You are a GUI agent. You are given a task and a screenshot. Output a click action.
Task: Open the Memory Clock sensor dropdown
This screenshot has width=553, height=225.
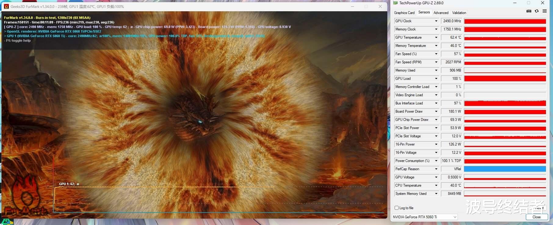click(x=436, y=29)
